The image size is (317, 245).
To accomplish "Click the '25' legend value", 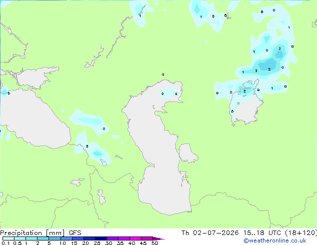I will (x=97, y=243).
